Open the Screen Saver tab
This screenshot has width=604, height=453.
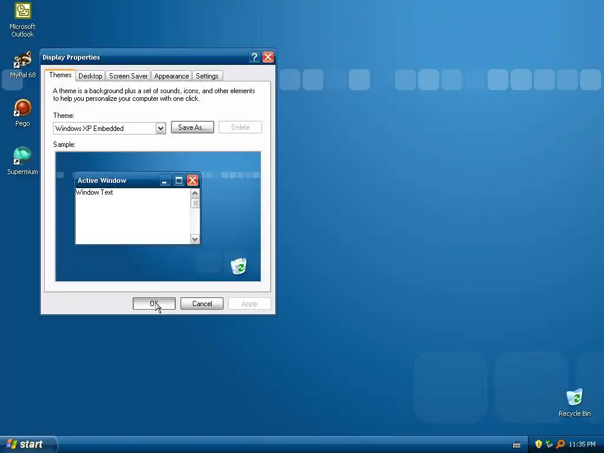click(x=128, y=76)
